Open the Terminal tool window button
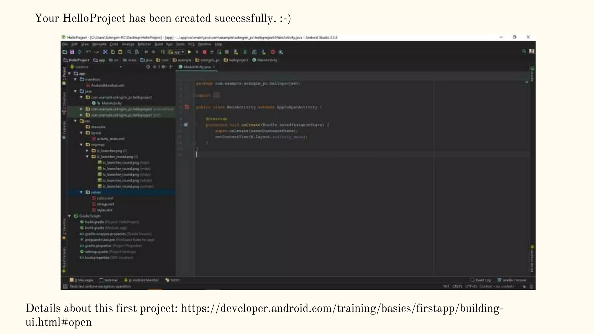This screenshot has height=334, width=594. 108,280
